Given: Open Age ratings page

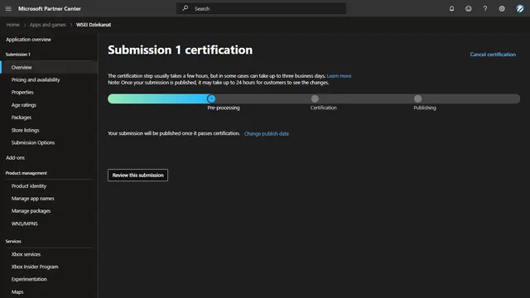Looking at the screenshot, I should tap(24, 105).
